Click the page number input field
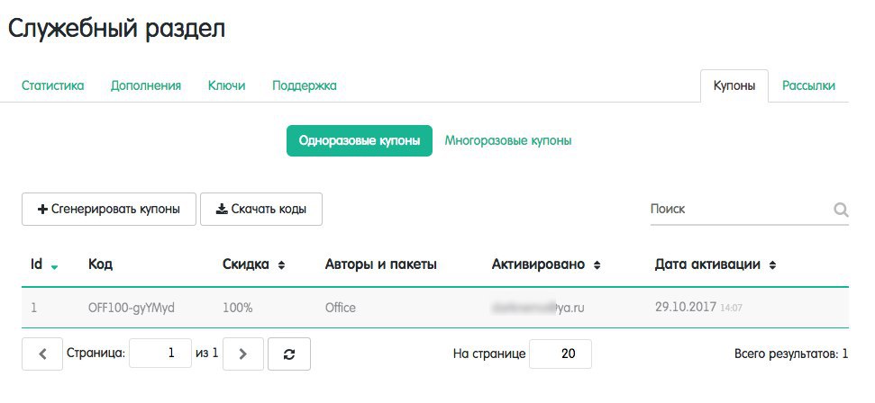The image size is (875, 403). coord(160,354)
